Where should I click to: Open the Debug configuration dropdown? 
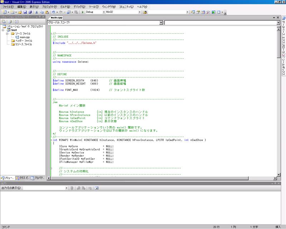(104, 12)
